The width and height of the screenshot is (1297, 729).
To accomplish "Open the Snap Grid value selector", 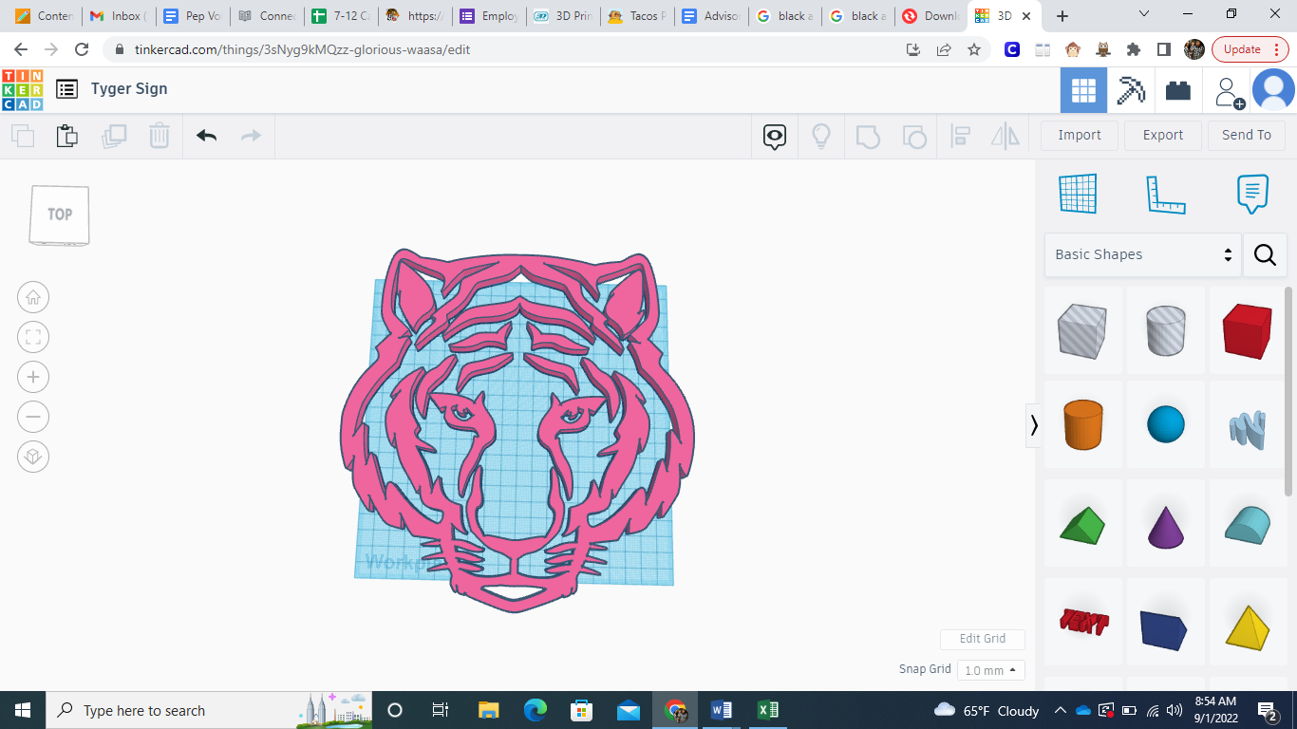I will pyautogui.click(x=990, y=669).
